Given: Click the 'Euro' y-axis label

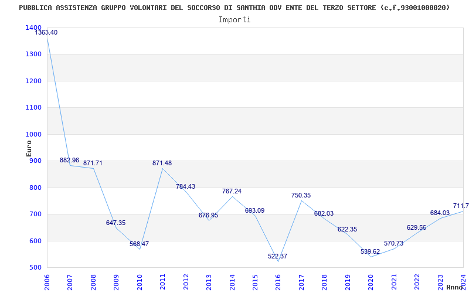Looking at the screenshot, I should (29, 148).
